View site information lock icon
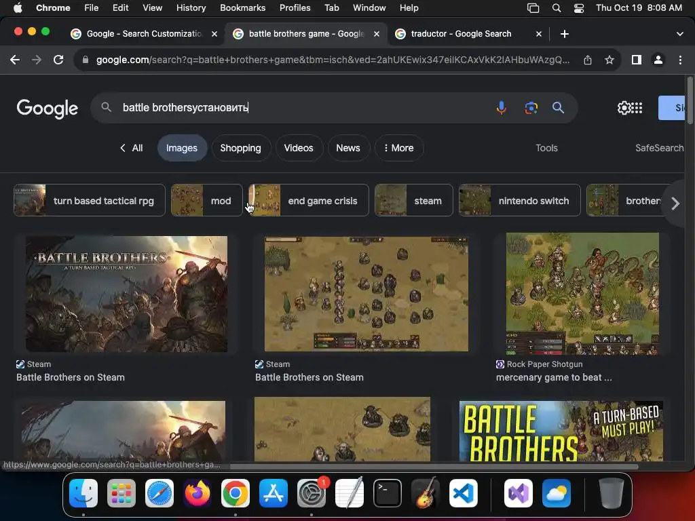The width and height of the screenshot is (695, 521). coord(86,60)
